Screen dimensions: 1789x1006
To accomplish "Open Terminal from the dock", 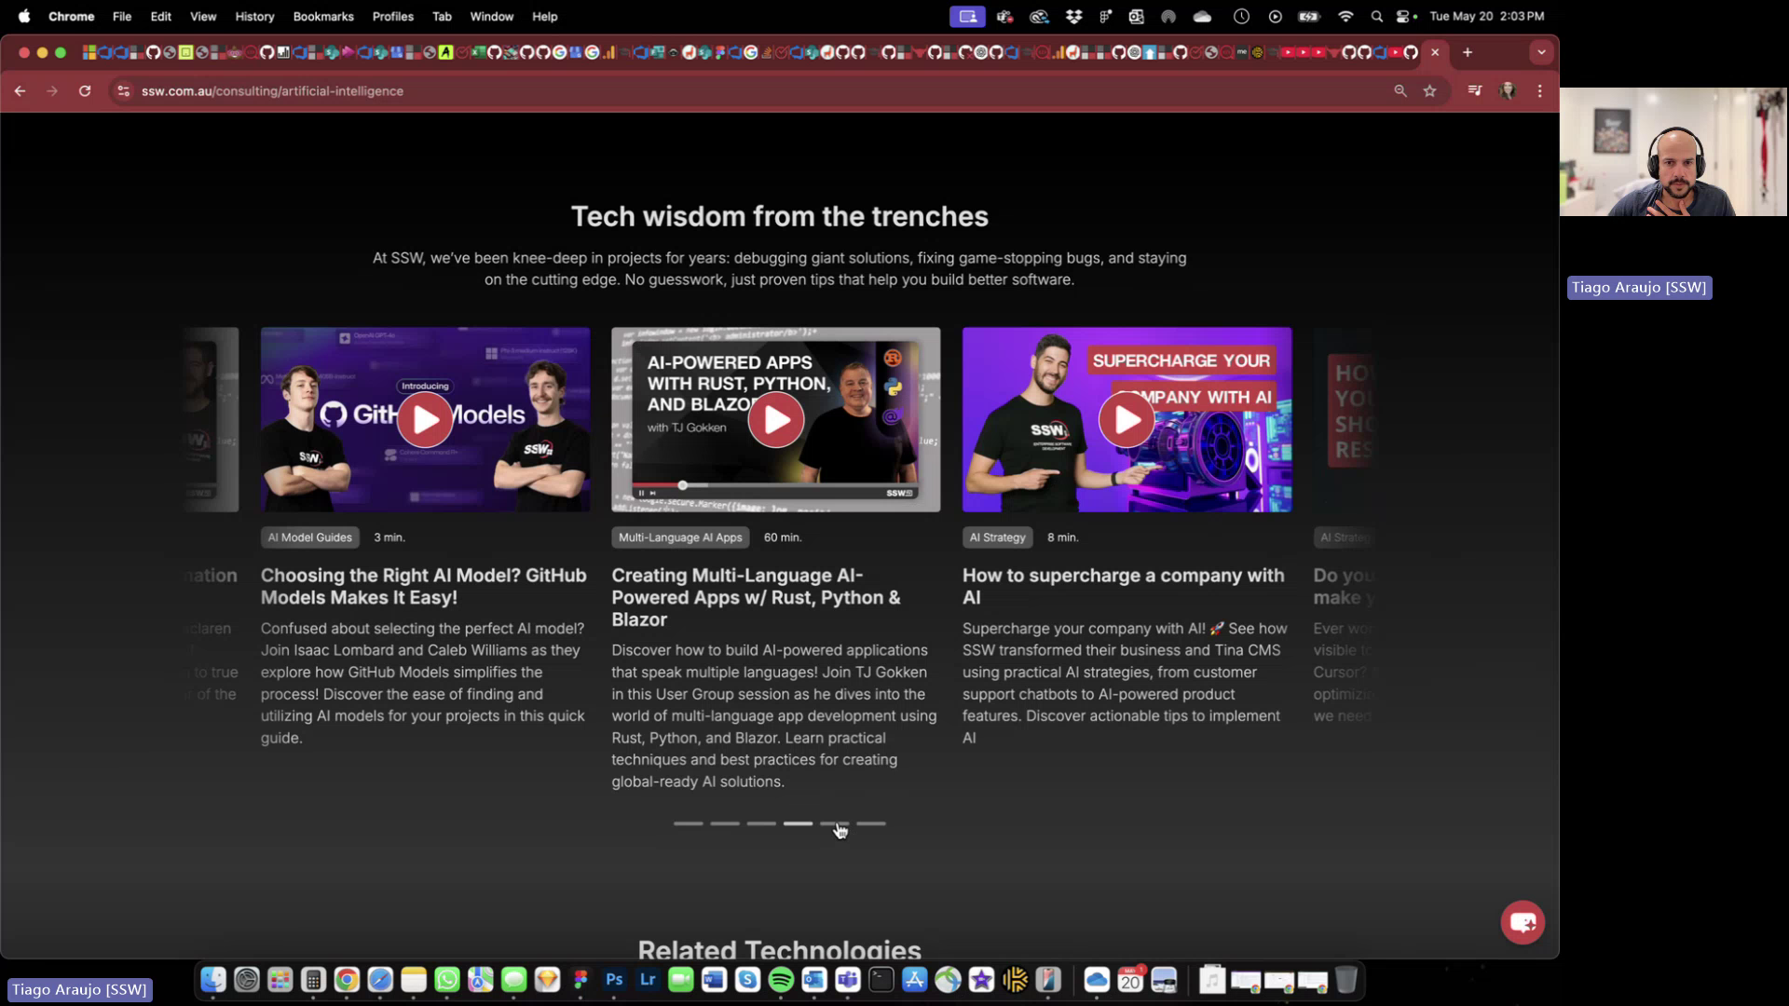I will (x=881, y=980).
